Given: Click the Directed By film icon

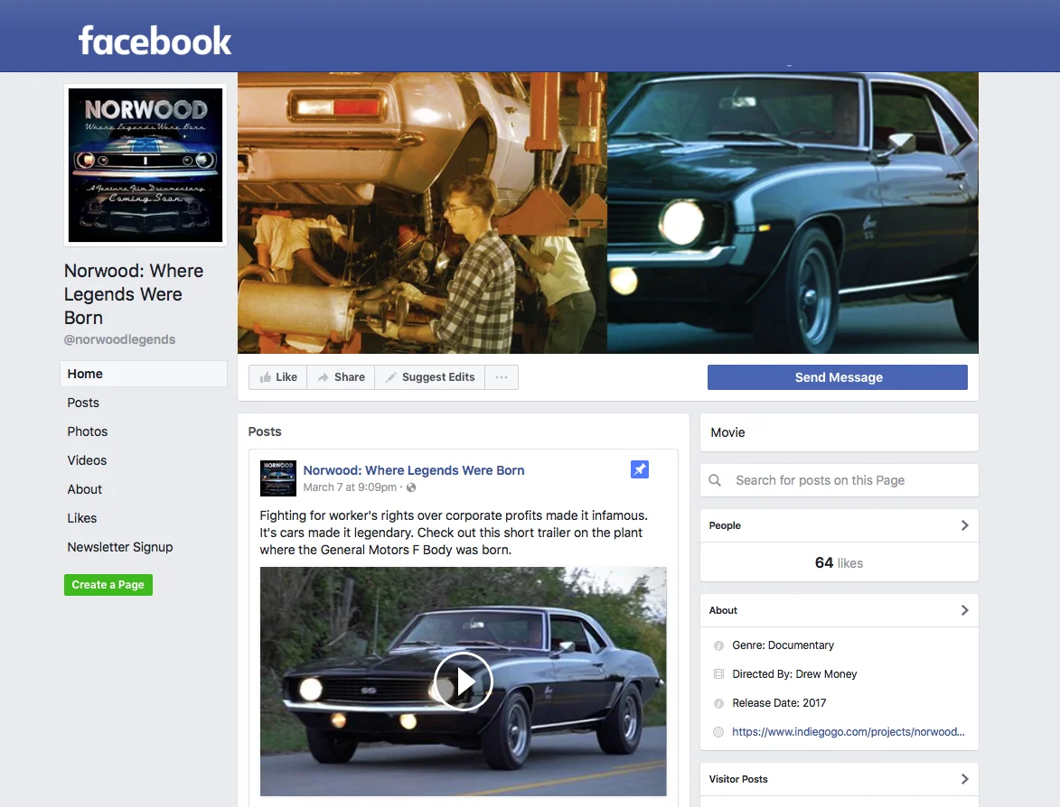Looking at the screenshot, I should pyautogui.click(x=718, y=674).
